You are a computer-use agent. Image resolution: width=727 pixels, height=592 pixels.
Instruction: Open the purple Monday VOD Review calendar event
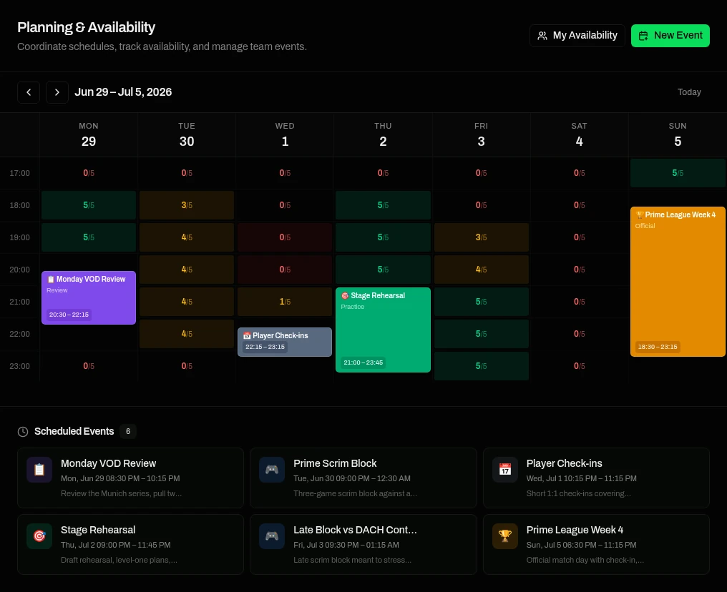tap(89, 297)
